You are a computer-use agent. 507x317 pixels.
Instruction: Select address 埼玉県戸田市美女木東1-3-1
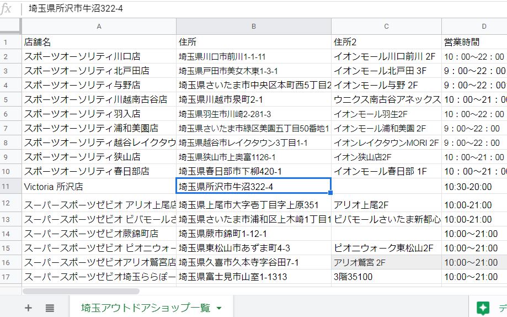click(x=254, y=71)
